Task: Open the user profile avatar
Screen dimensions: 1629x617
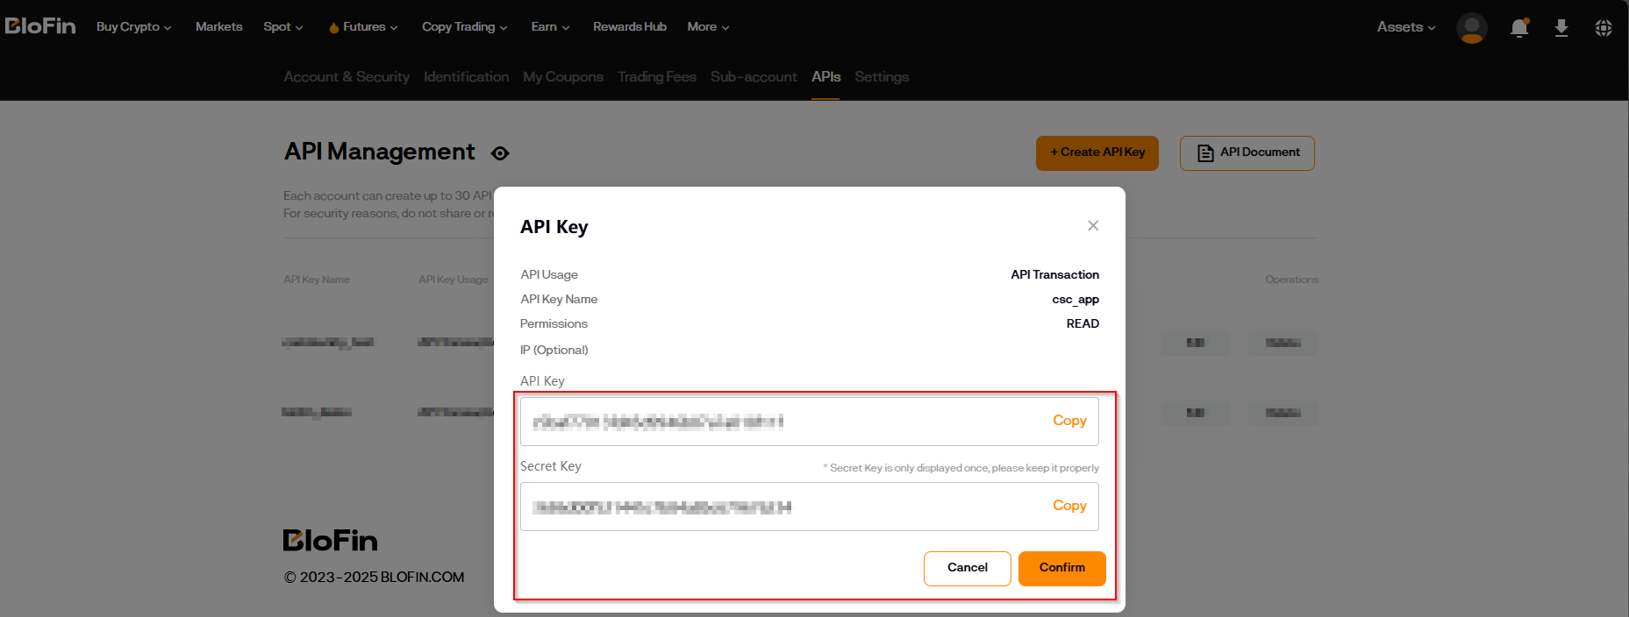Action: click(1471, 28)
